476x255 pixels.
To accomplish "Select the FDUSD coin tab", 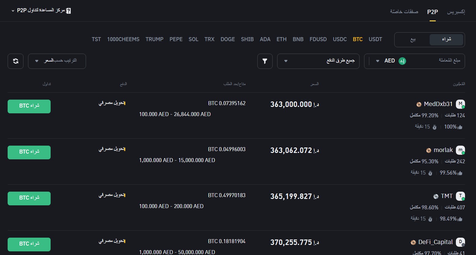I will [318, 39].
